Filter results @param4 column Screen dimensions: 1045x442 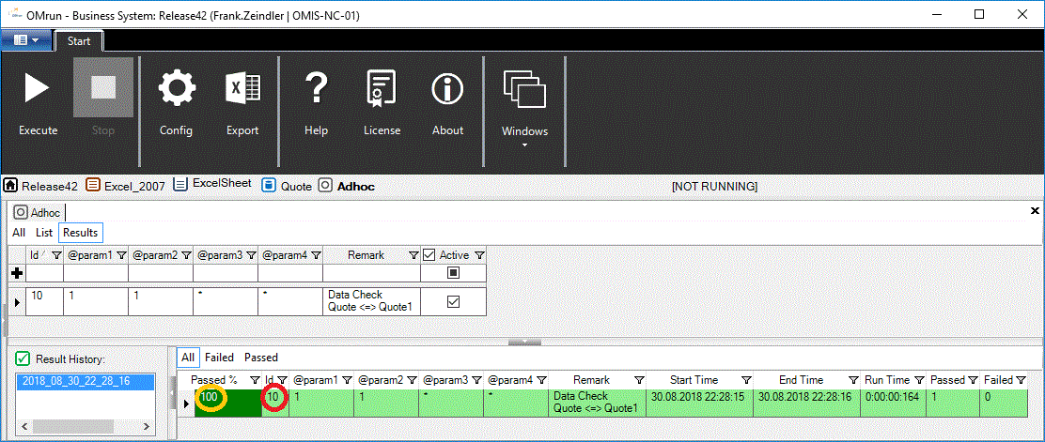click(542, 380)
